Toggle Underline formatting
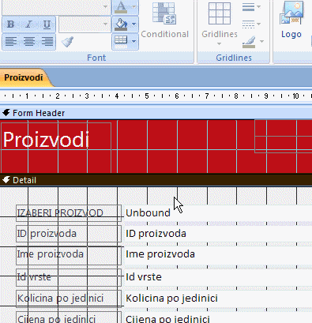Viewport: 312px width, 323px height. point(47,24)
